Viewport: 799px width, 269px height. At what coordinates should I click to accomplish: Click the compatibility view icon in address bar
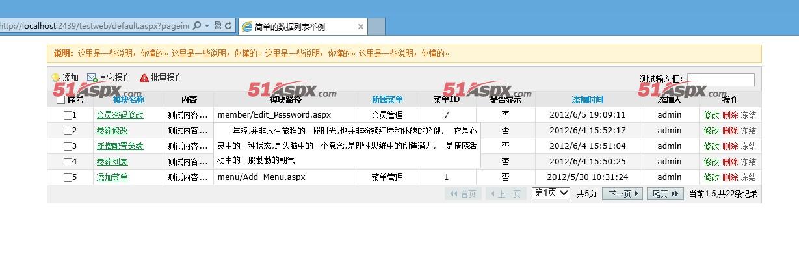coord(218,26)
